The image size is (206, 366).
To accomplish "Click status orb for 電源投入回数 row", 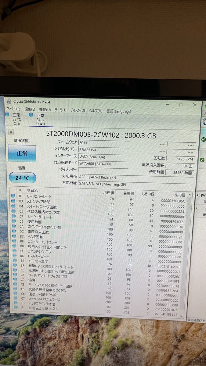I will click(13, 231).
